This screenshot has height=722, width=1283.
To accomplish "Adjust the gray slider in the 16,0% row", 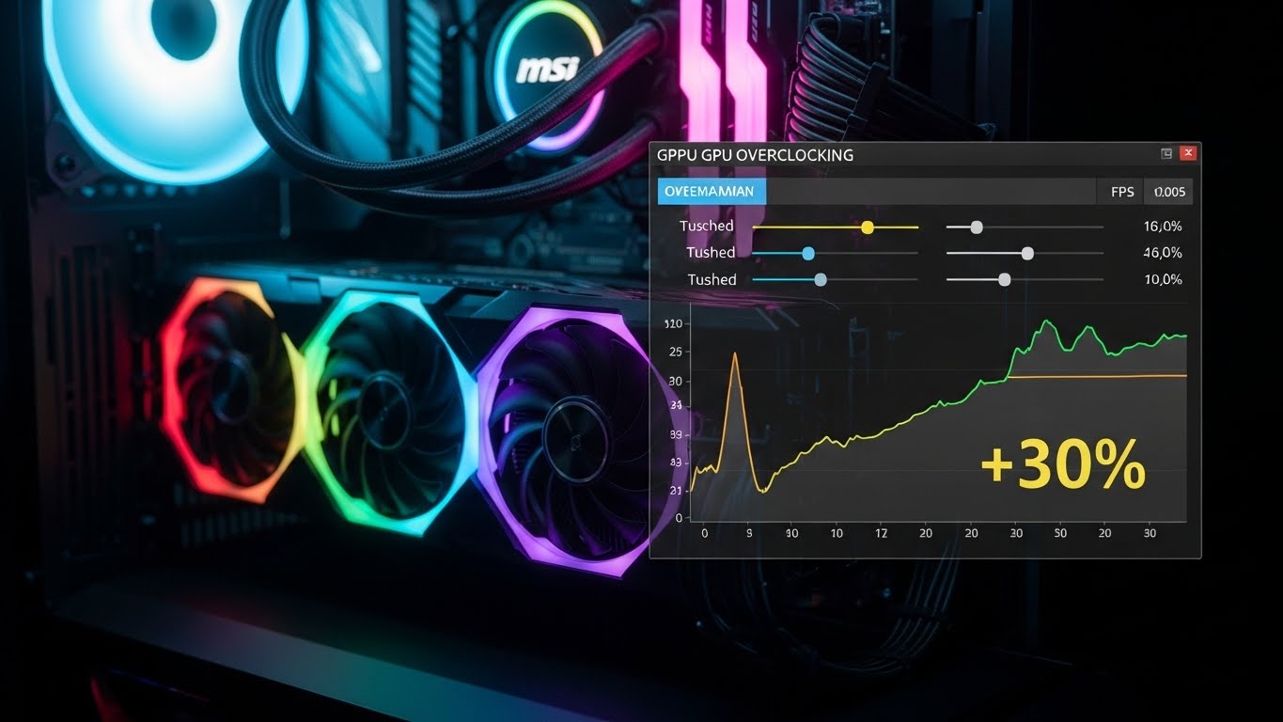I will (x=977, y=227).
